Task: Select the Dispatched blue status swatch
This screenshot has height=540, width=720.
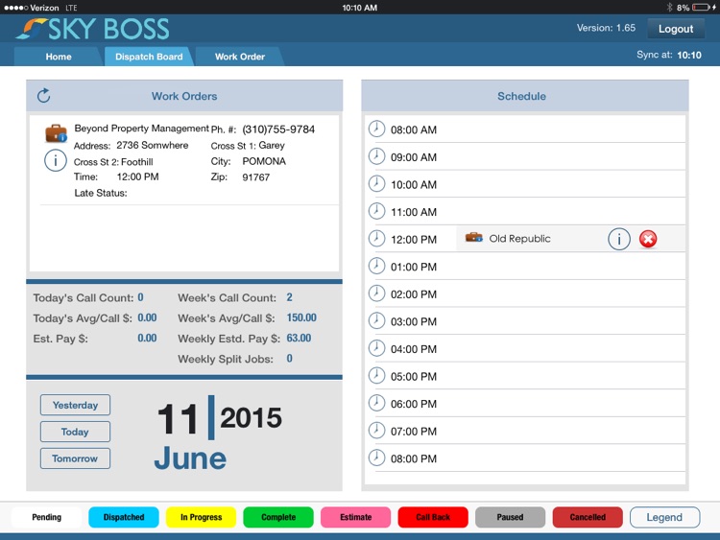Action: point(124,517)
